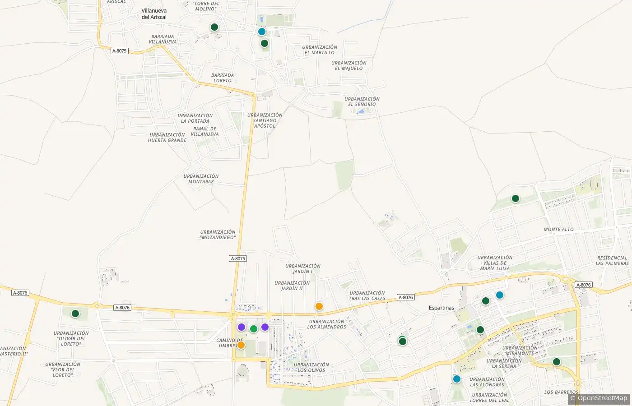Select the Urbanización Montaraz label

click(x=201, y=179)
